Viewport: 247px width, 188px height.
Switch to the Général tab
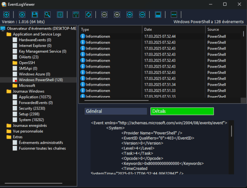click(x=115, y=111)
